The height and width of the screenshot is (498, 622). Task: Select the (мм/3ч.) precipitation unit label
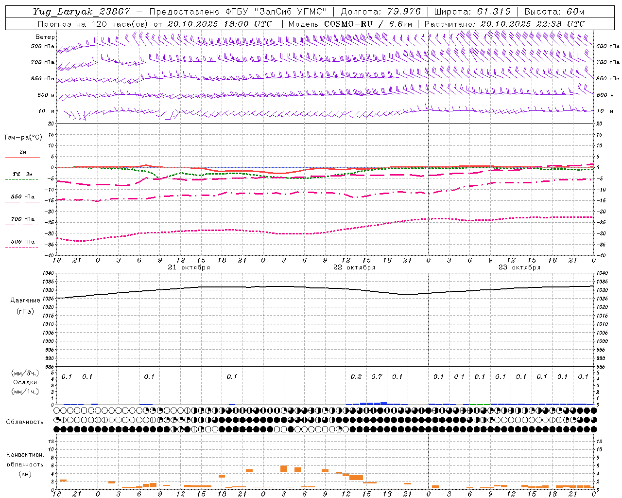click(x=25, y=373)
